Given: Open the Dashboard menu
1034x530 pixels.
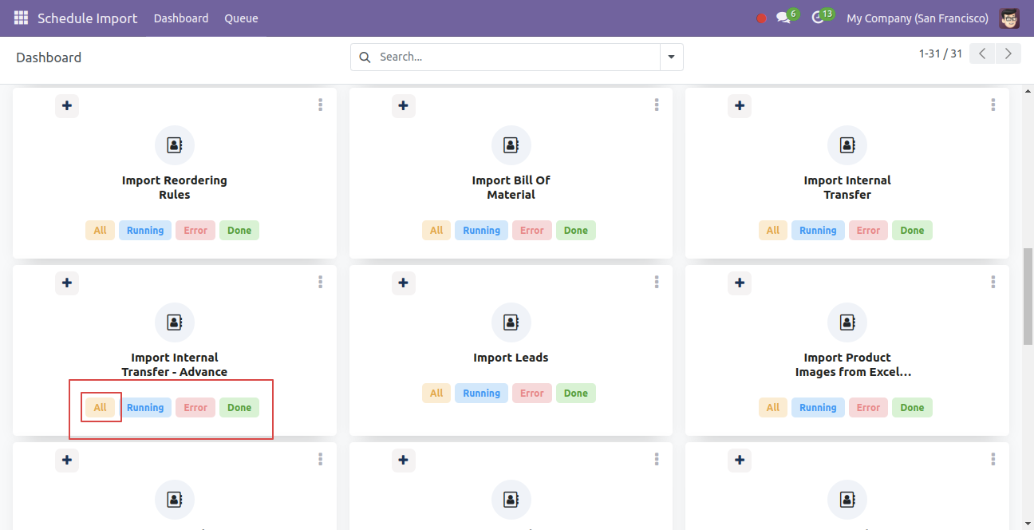Looking at the screenshot, I should point(181,18).
